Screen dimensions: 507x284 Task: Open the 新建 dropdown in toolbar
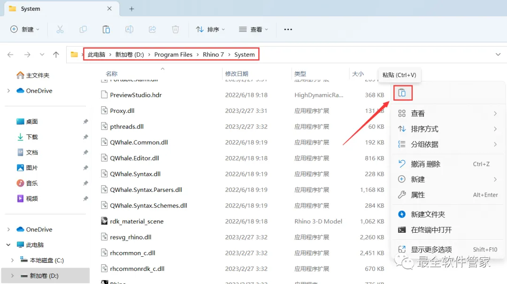[x=25, y=30]
